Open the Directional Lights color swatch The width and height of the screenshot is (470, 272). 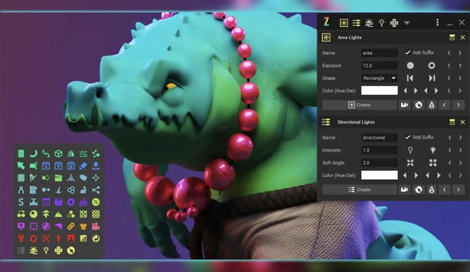[x=379, y=175]
